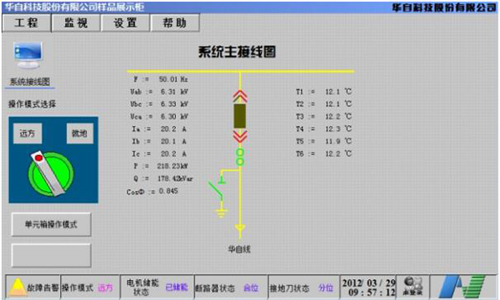Open the 帮助 menu
The height and width of the screenshot is (300, 500).
click(175, 22)
